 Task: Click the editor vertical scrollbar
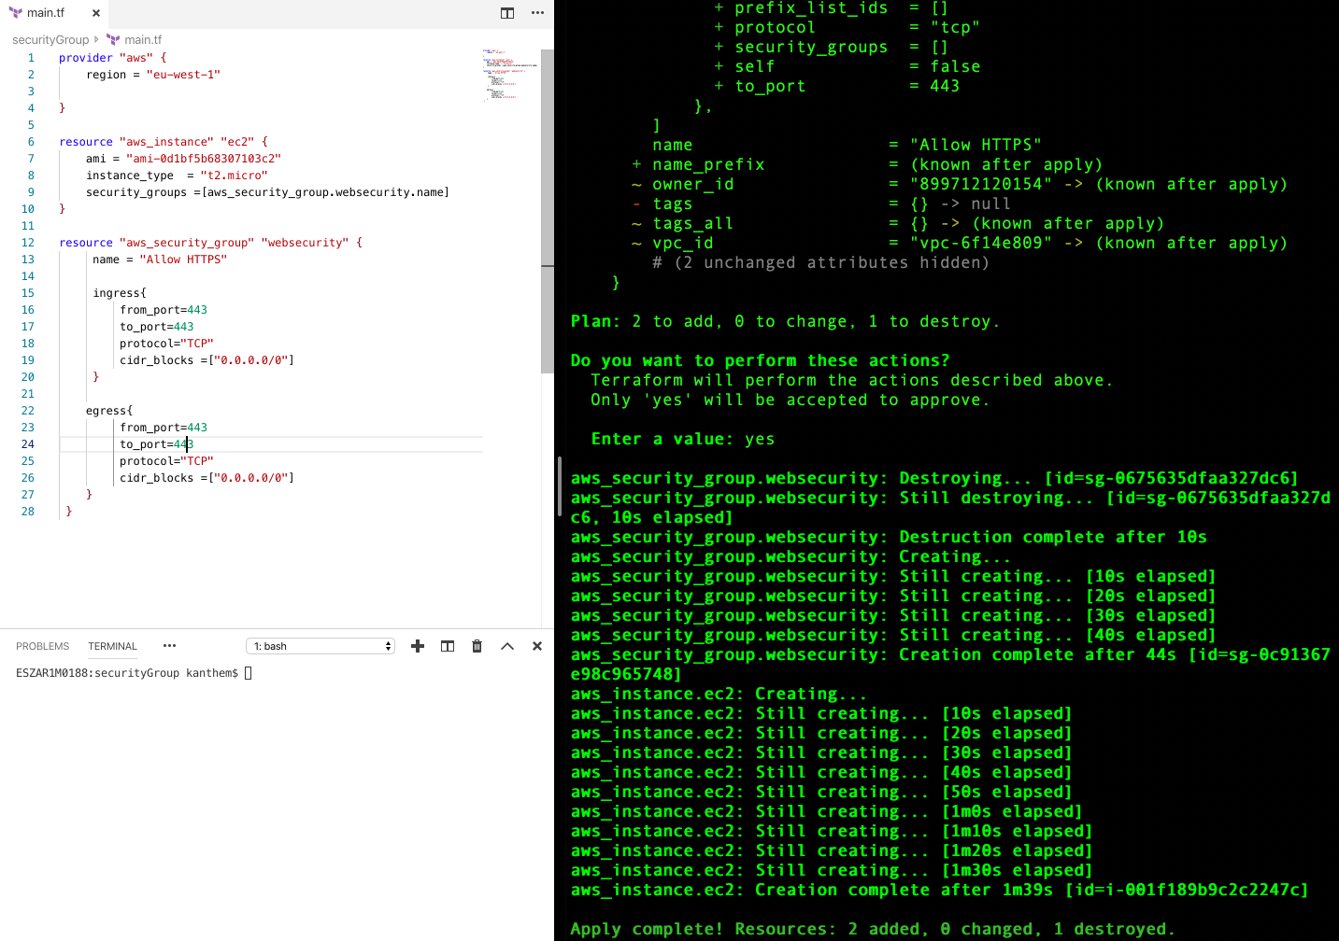[x=548, y=211]
